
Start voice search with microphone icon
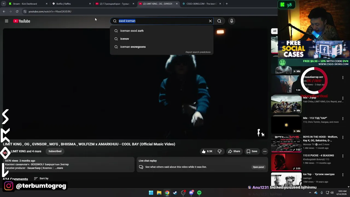(x=232, y=21)
